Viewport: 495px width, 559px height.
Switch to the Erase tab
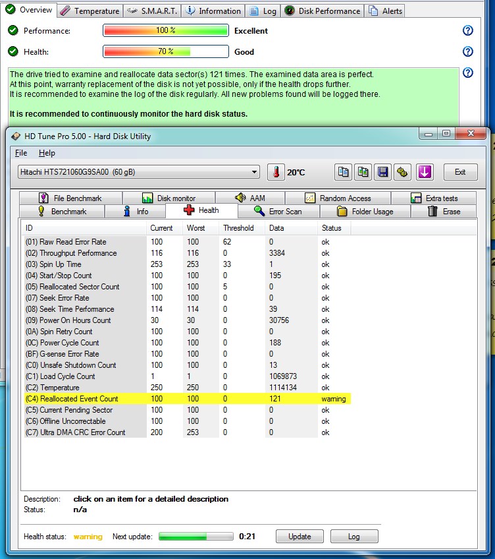point(444,212)
